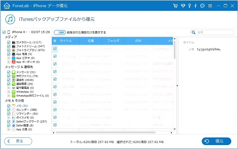Click the 復元 restore button

(217, 141)
